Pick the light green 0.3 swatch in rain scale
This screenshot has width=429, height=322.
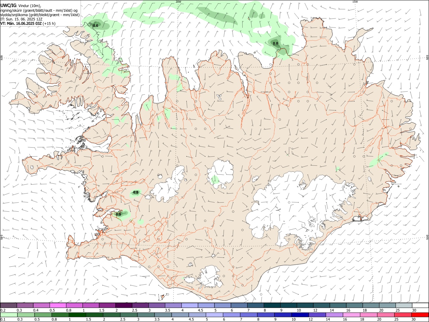(x=26, y=315)
